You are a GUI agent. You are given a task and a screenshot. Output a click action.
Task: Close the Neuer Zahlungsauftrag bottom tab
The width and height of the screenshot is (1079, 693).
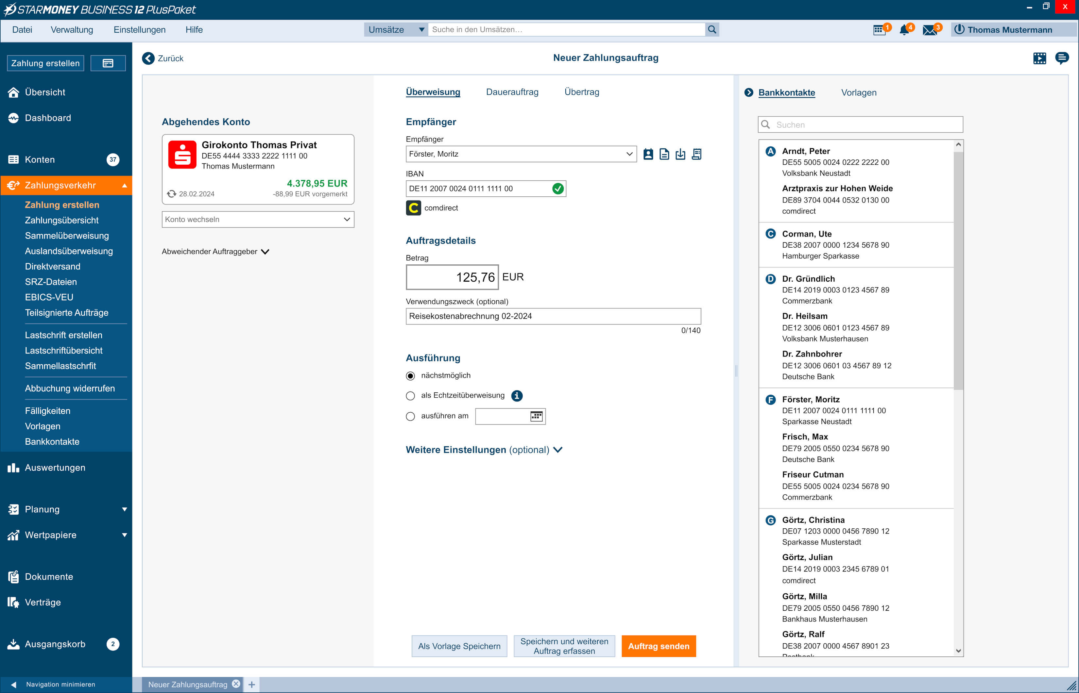click(236, 684)
